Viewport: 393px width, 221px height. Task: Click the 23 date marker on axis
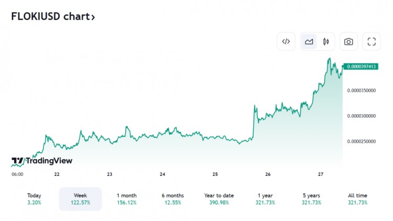coord(110,174)
